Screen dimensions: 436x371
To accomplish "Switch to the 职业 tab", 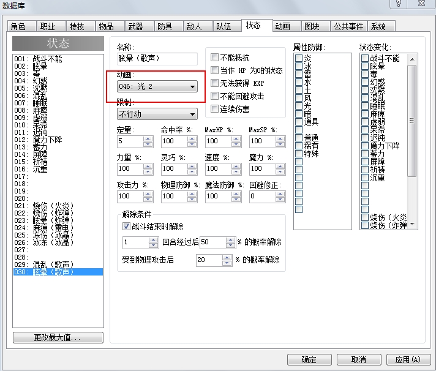I will [51, 26].
